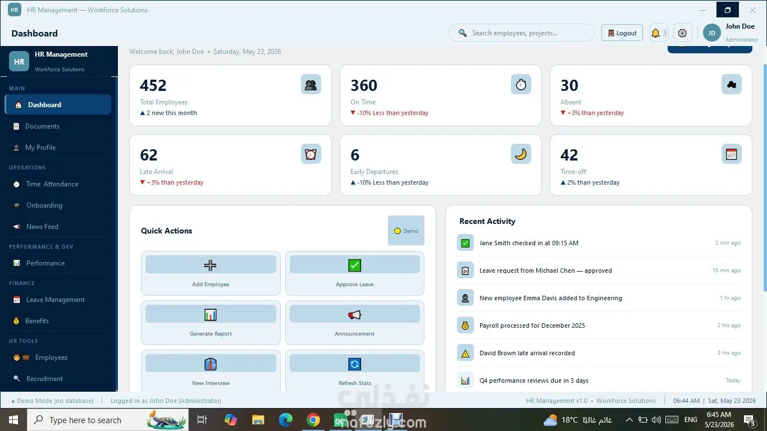Image resolution: width=767 pixels, height=431 pixels.
Task: Open the Windows notification center icon
Action: click(750, 420)
